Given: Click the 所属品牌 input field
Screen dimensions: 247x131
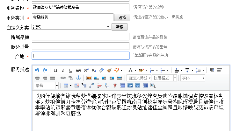Looking at the screenshot, I should pyautogui.click(x=80, y=37).
